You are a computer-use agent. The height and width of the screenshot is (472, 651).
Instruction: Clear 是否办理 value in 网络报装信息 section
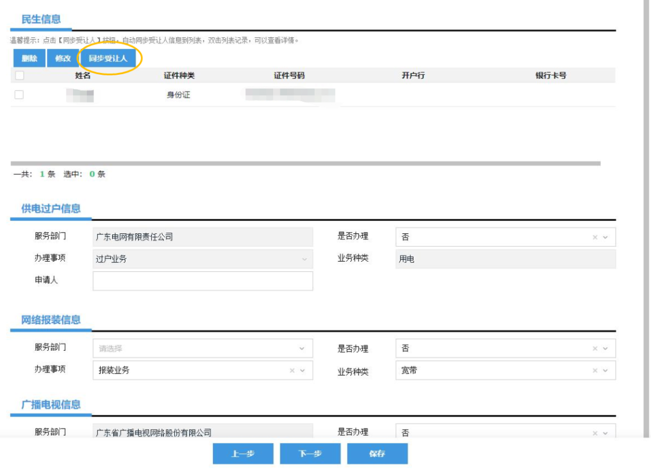pyautogui.click(x=595, y=348)
